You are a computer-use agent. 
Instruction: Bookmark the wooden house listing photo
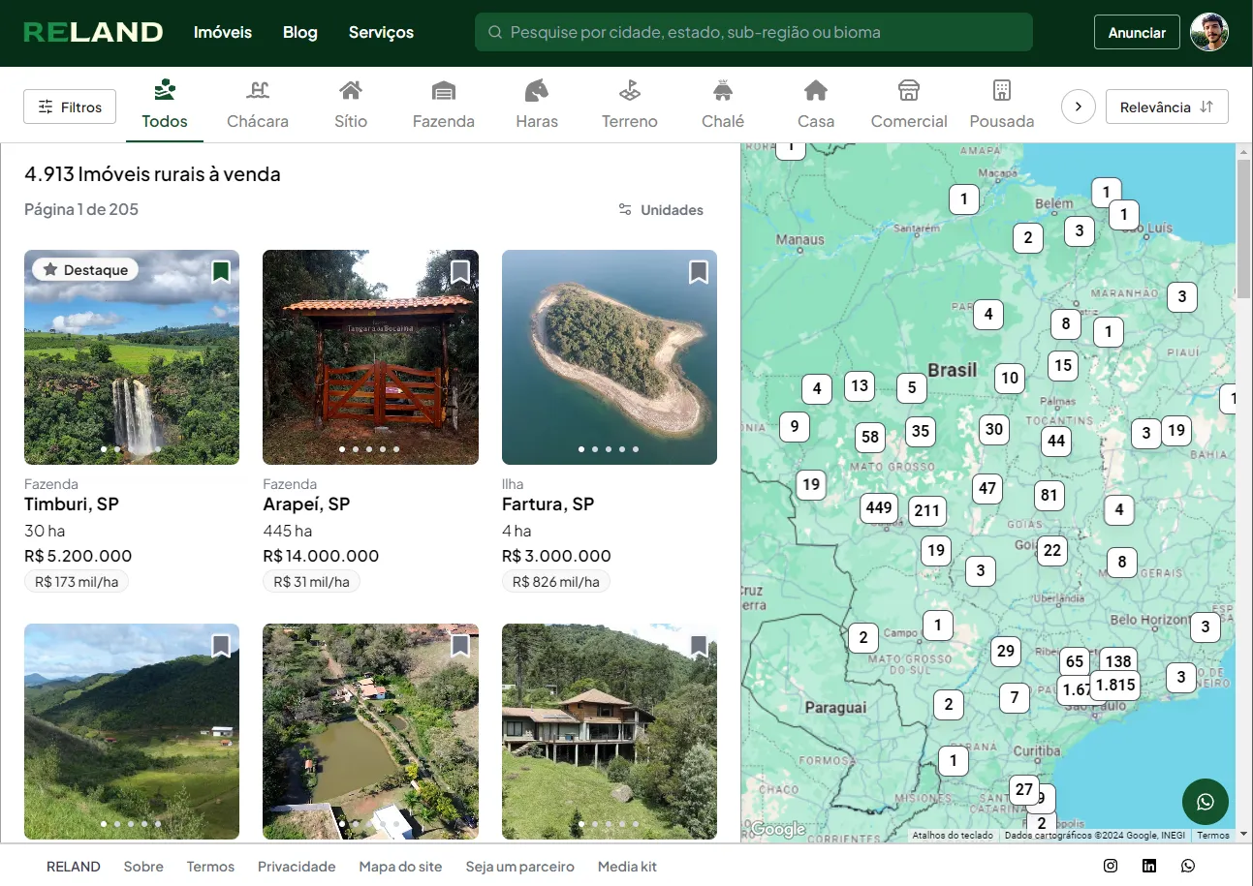tap(699, 646)
